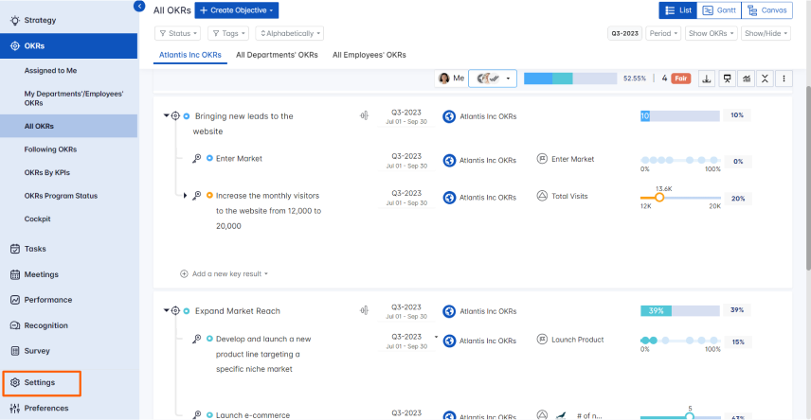The image size is (811, 420).
Task: Click Expand Market Reach target icon
Action: (175, 310)
